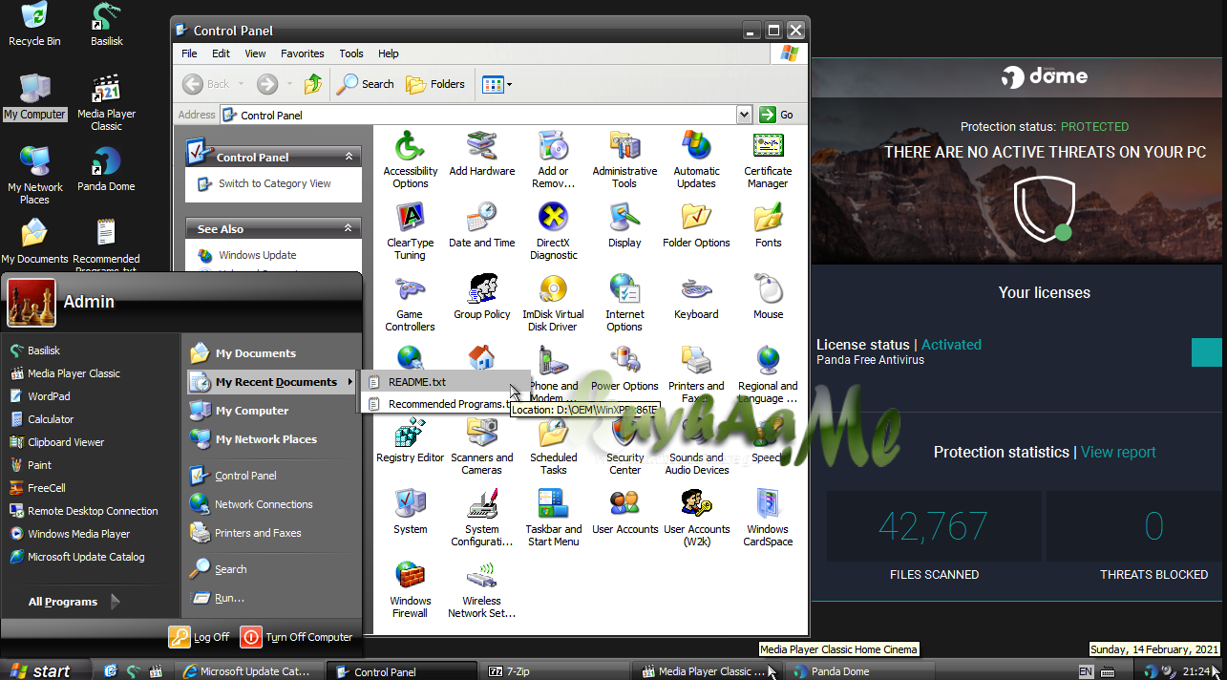
Task: Open ClearType Tuning icon
Action: 411,231
